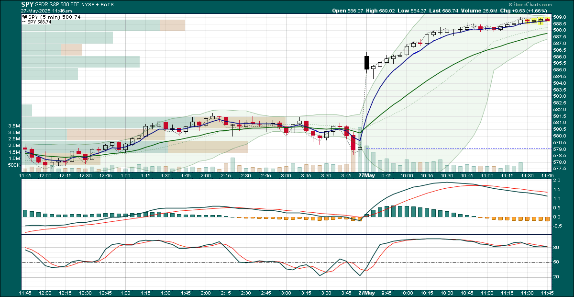Click the date '27-May-2025 11:46am'

(x=46, y=11)
